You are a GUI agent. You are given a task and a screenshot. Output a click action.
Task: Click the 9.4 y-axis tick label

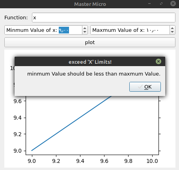tap(17, 118)
